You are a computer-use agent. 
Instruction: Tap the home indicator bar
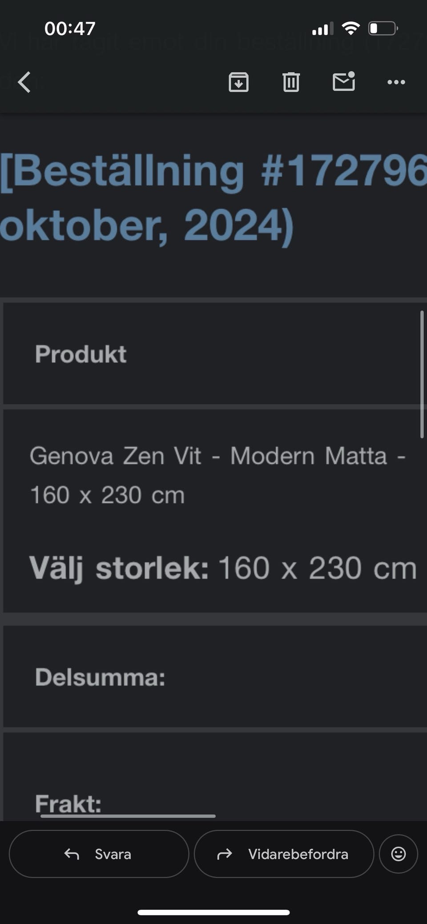[x=213, y=912]
